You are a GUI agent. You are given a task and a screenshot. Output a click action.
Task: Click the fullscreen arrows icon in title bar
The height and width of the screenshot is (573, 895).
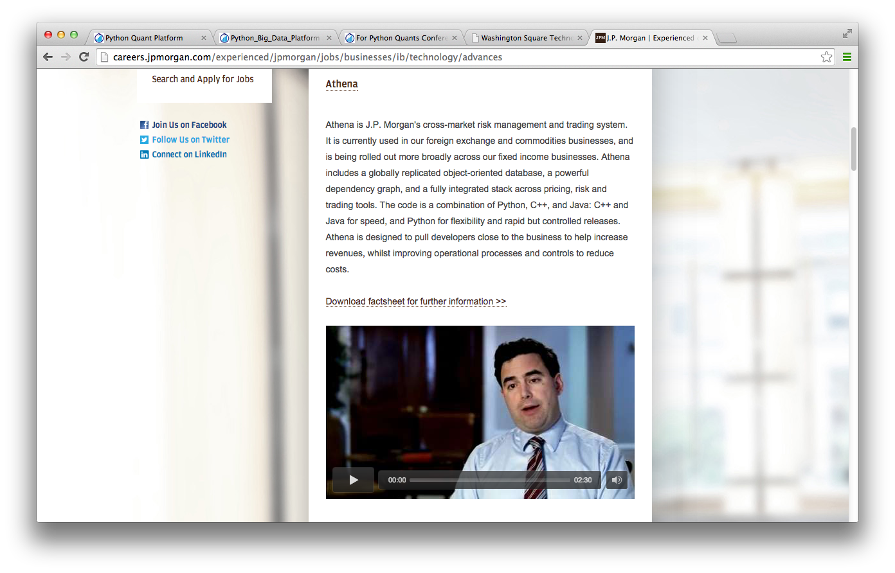coord(847,33)
